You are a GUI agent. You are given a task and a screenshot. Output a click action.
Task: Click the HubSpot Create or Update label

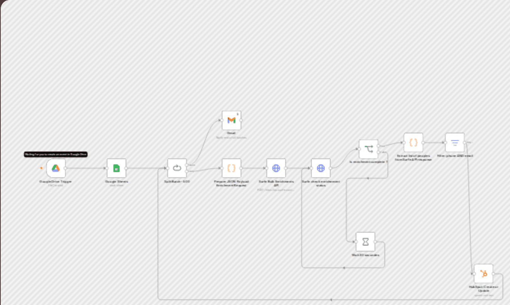(484, 289)
